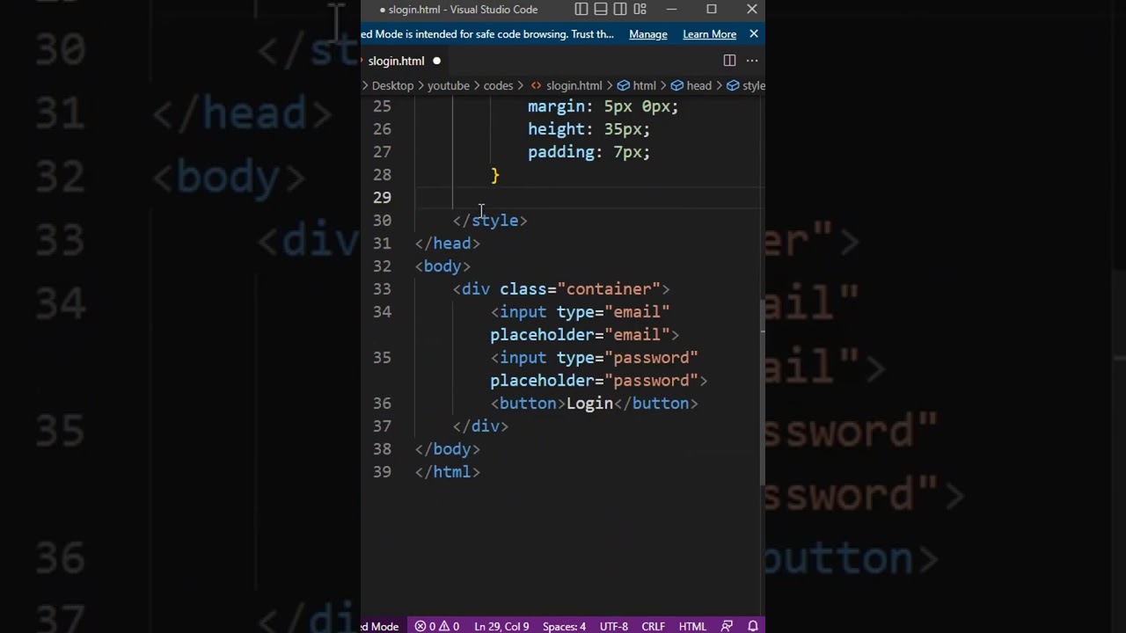Click closing brace on line 28

495,175
